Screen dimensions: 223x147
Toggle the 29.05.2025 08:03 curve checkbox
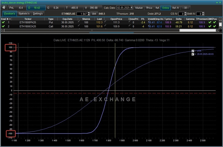[x=193, y=54]
